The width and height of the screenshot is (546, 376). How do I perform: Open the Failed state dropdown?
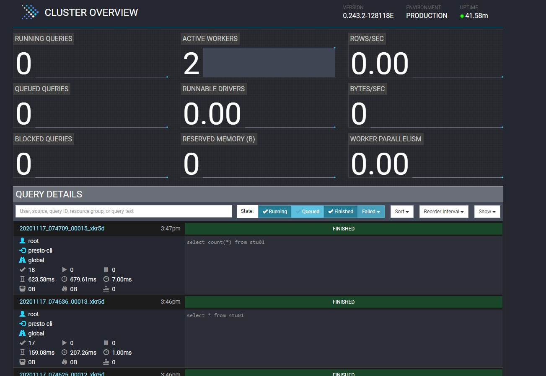point(371,212)
